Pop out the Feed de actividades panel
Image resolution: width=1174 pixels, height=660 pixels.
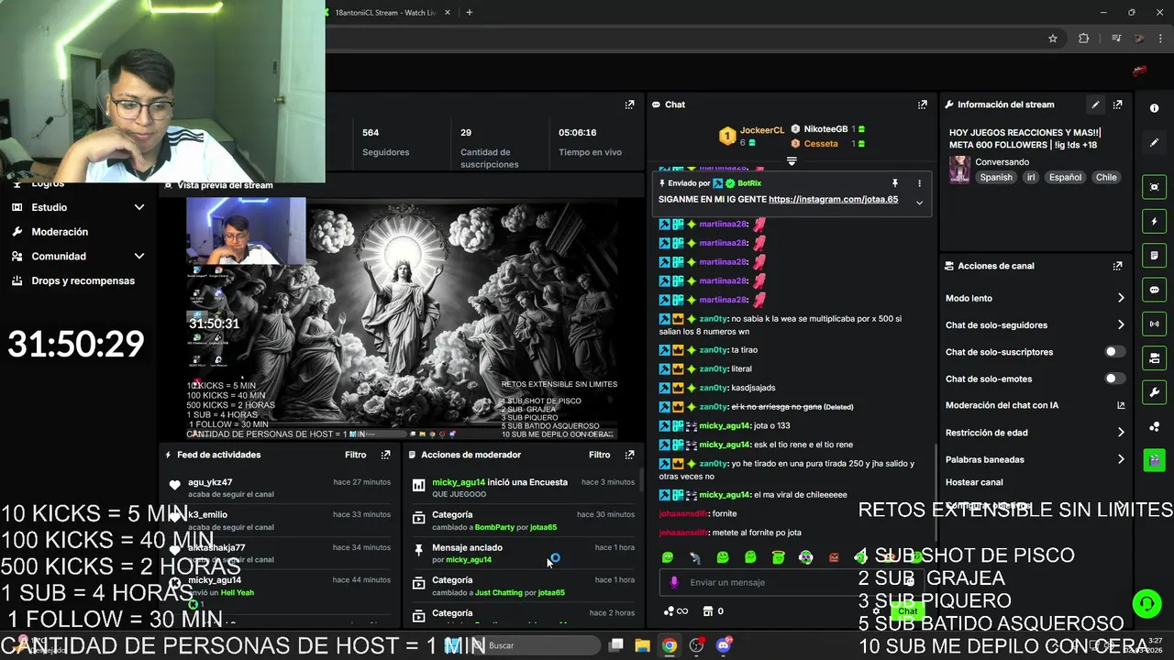tap(385, 455)
